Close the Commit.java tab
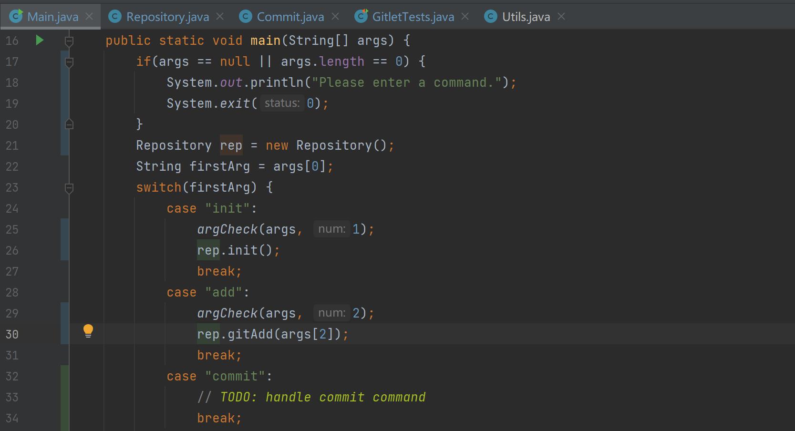The width and height of the screenshot is (795, 431). tap(335, 17)
